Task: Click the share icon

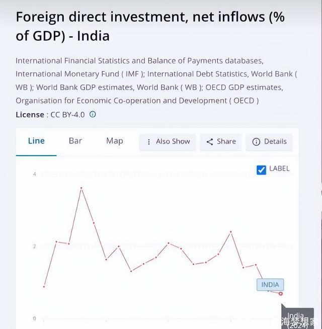Action: [x=210, y=142]
